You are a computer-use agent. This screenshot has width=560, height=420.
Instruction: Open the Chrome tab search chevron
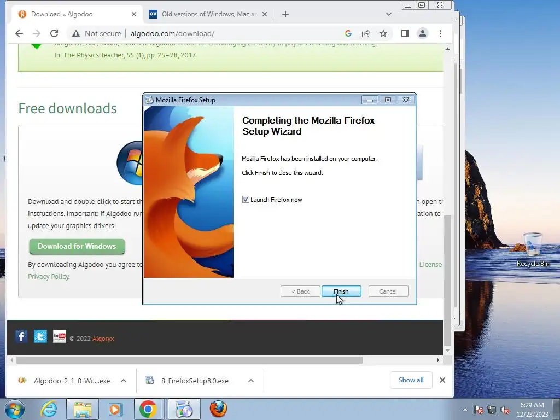coord(389,14)
